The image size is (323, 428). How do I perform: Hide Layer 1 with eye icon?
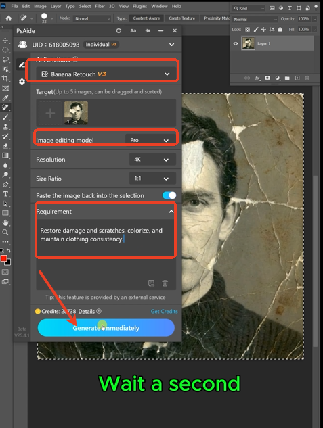click(x=235, y=43)
